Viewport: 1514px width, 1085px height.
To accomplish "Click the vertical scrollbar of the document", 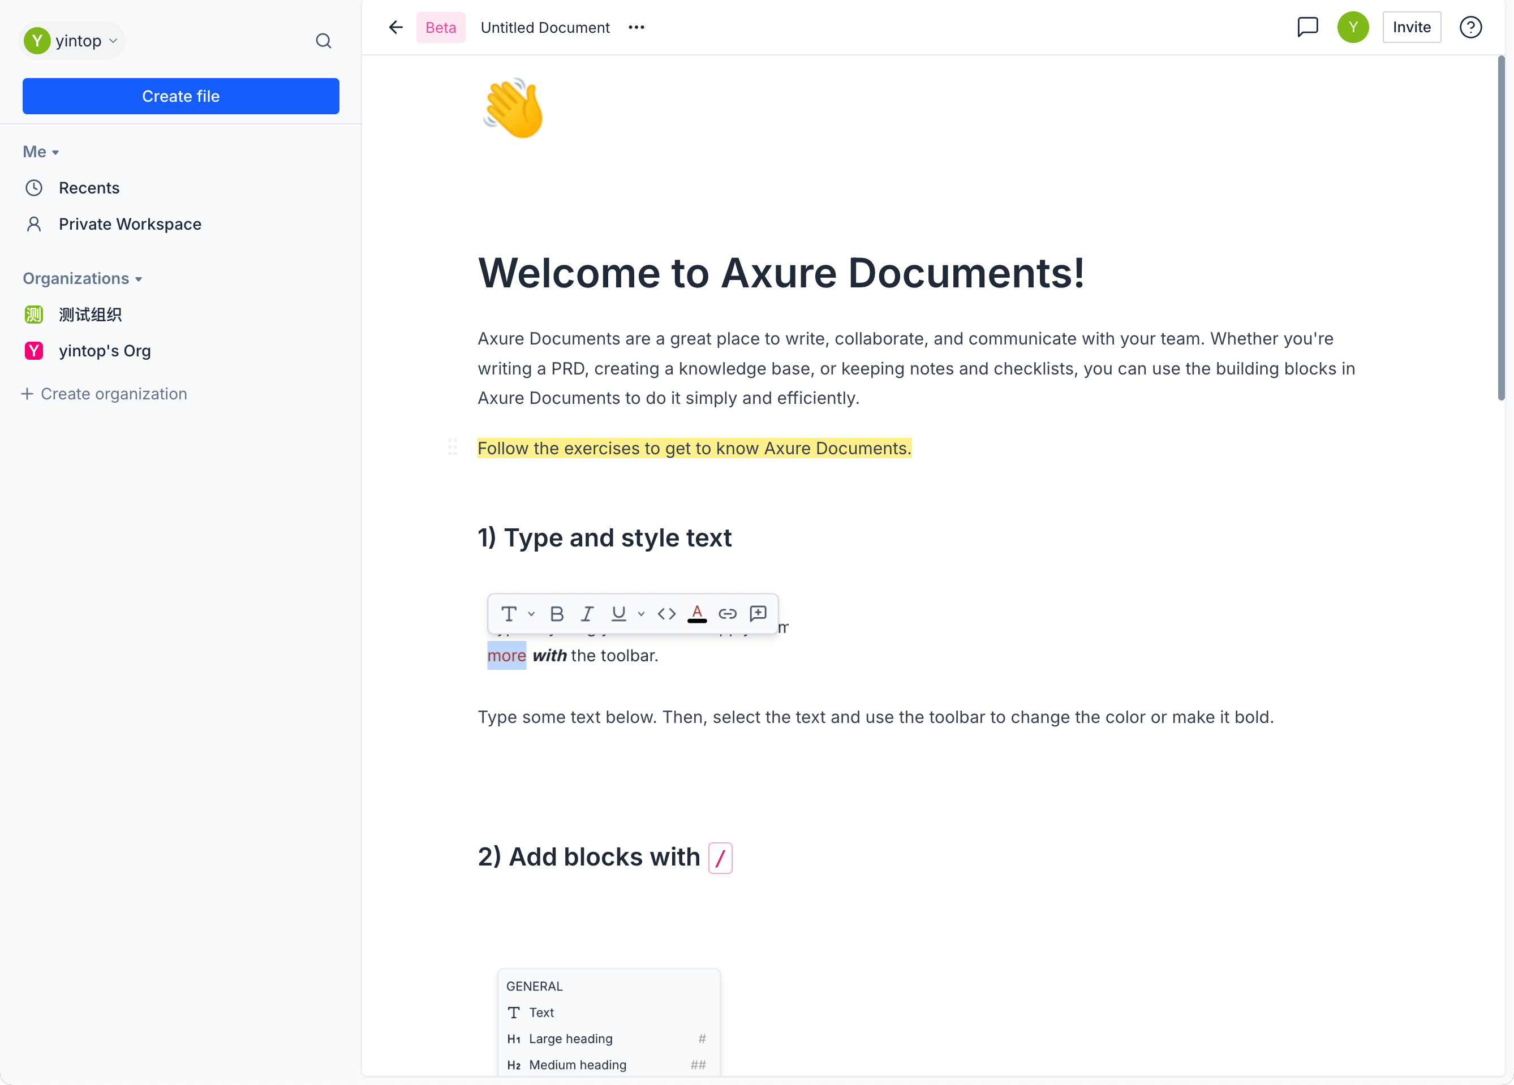I will pos(1500,227).
